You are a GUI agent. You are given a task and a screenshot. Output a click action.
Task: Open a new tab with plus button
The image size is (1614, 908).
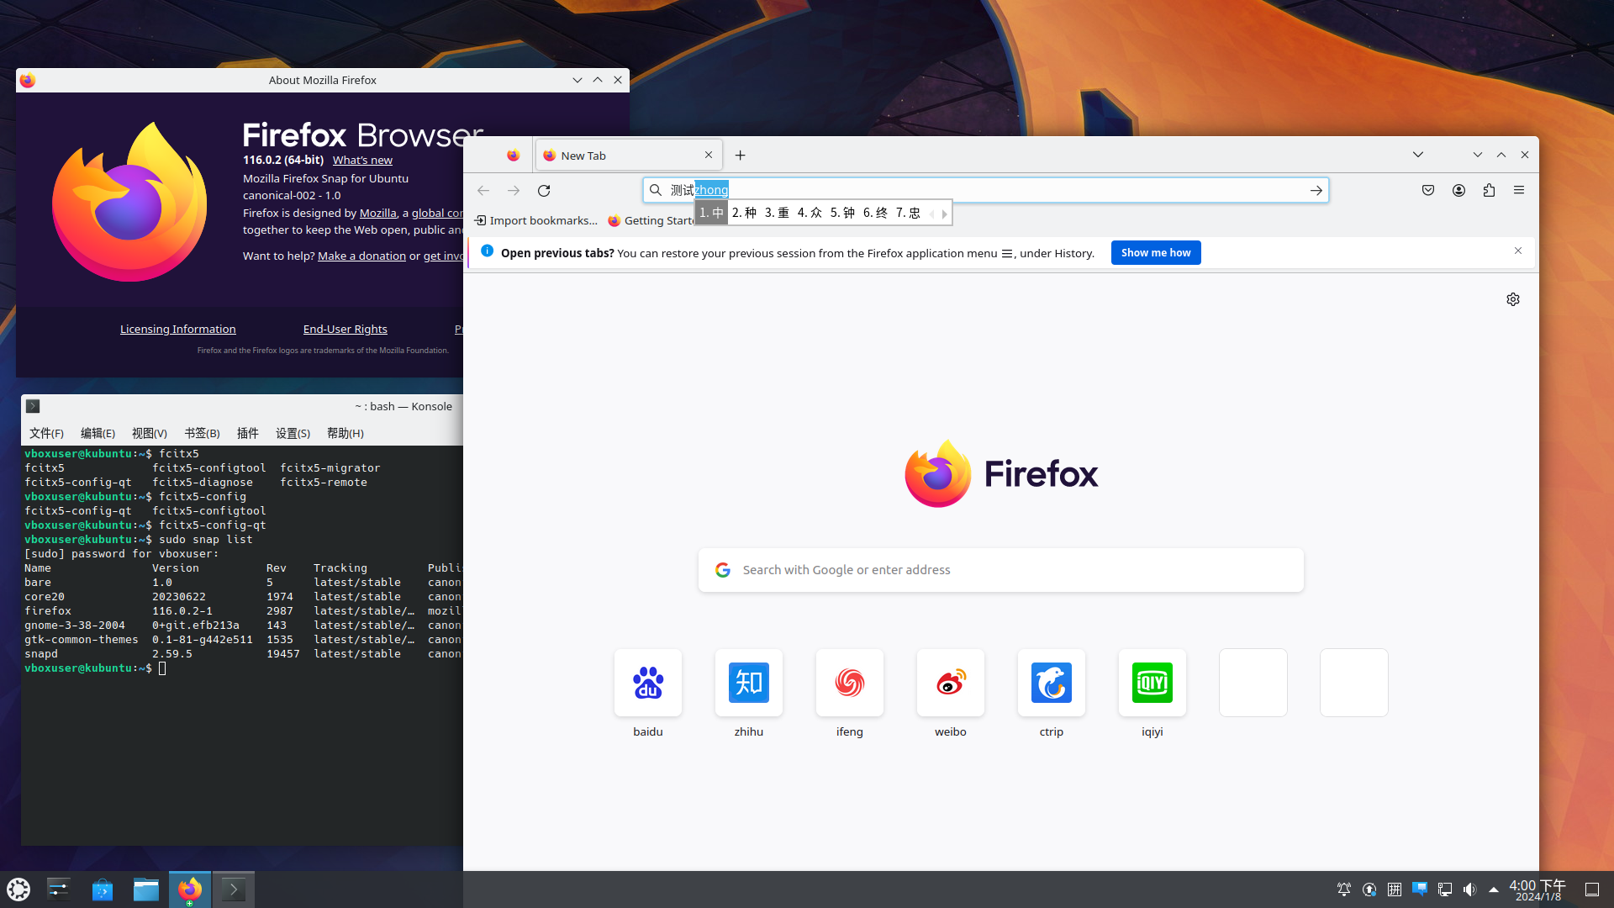pos(740,156)
